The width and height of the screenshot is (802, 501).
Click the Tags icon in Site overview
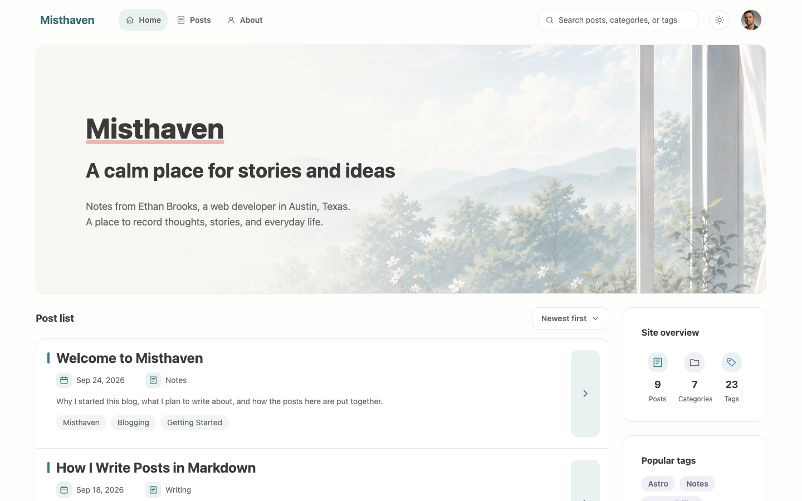click(732, 362)
